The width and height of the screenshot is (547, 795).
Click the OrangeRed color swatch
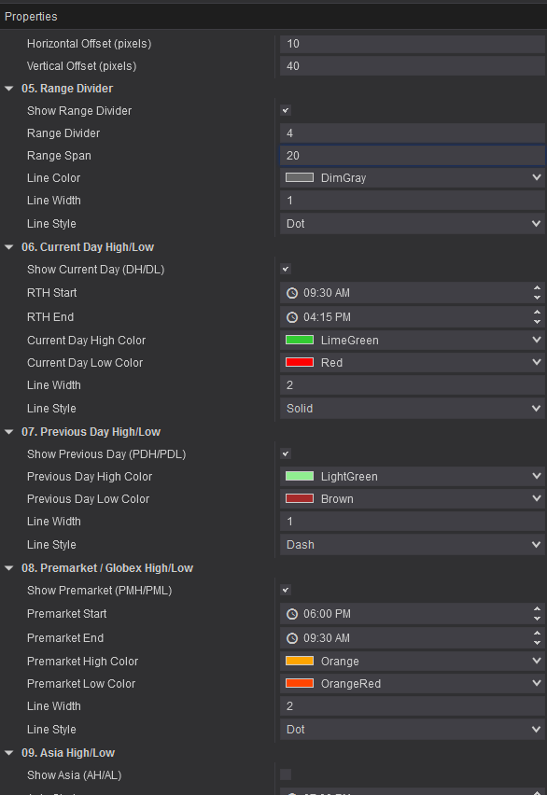point(300,683)
